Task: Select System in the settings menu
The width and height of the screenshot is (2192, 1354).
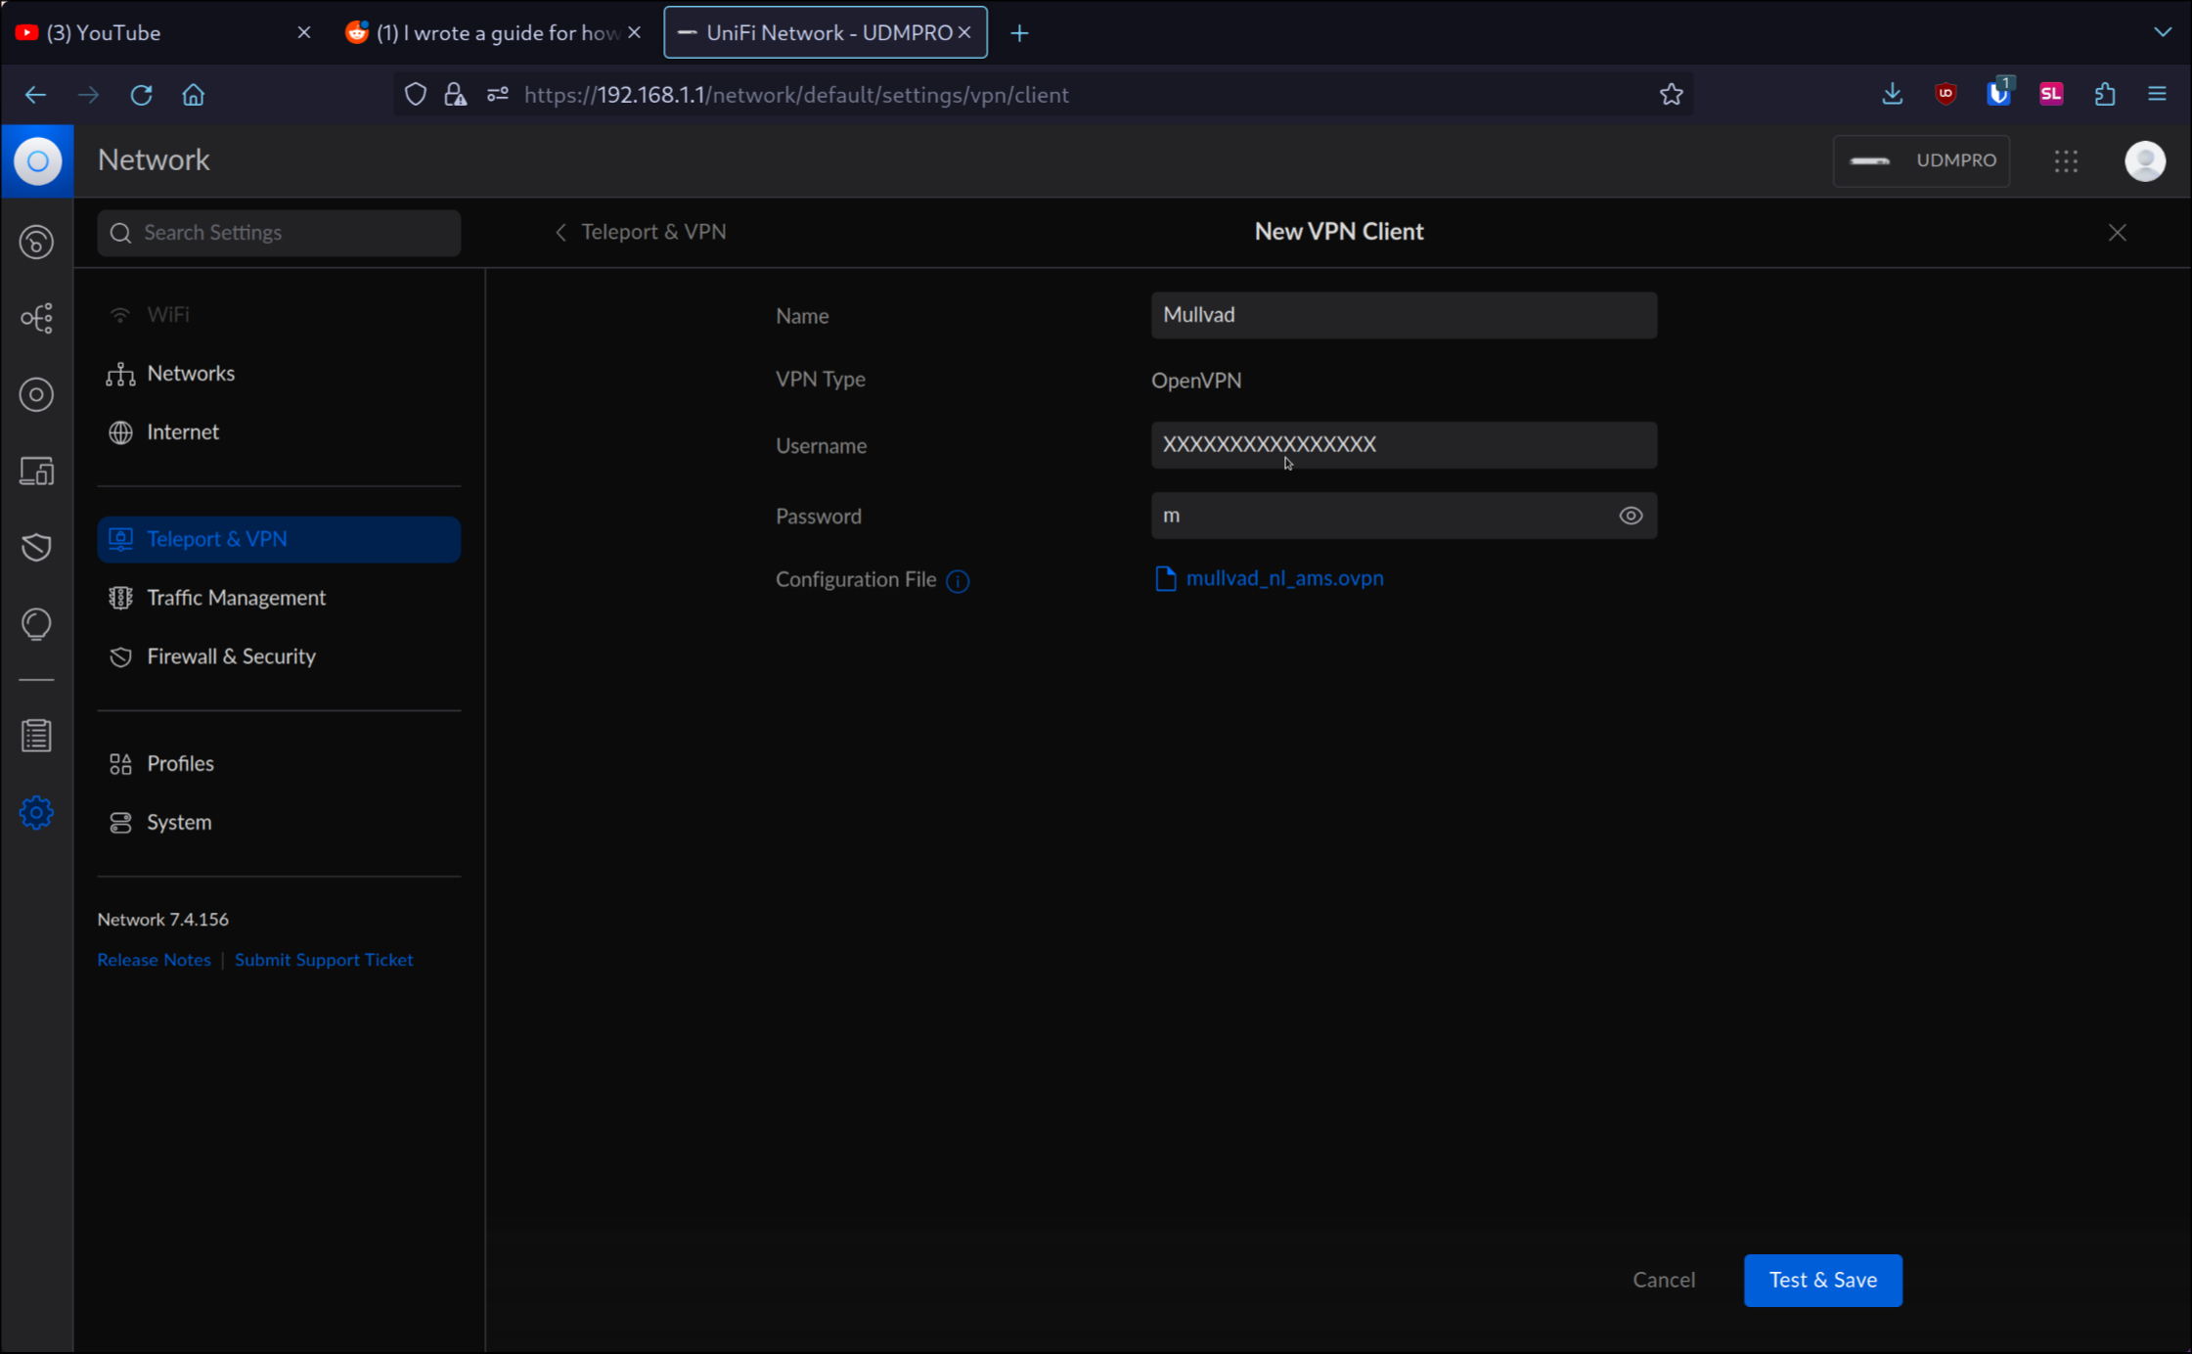Action: click(279, 822)
